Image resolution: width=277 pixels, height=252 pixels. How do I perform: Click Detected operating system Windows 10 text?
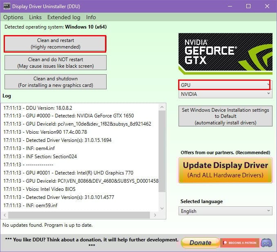(56, 27)
